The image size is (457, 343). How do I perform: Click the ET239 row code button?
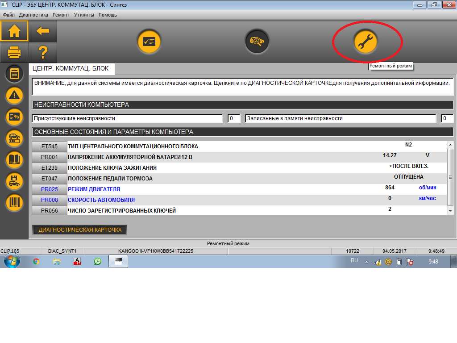(x=50, y=168)
